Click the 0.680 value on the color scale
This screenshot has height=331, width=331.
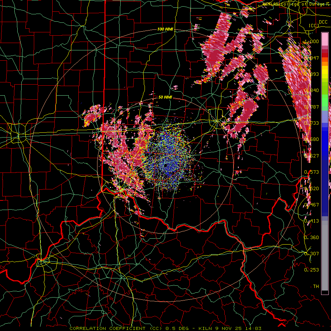point(312,139)
